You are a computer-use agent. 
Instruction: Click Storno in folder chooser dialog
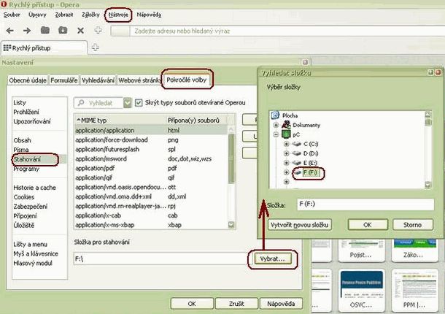click(x=413, y=225)
